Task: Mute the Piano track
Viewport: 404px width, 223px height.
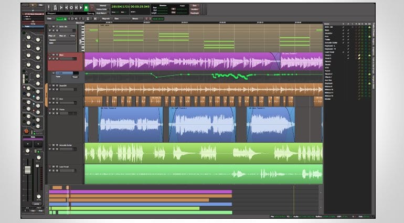Action: [x=54, y=109]
